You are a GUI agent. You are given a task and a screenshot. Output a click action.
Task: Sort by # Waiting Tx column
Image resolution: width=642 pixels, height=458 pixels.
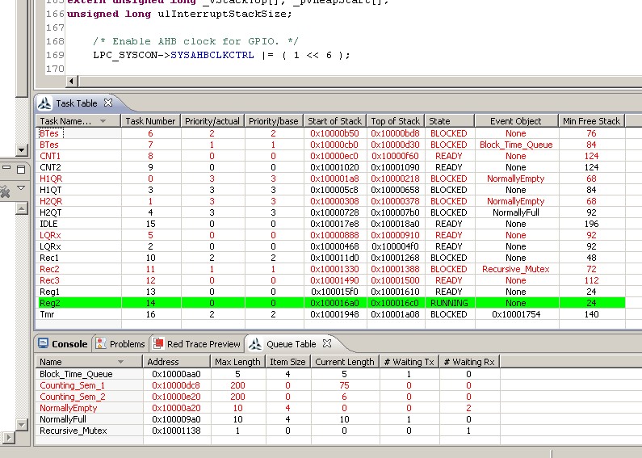(x=409, y=362)
